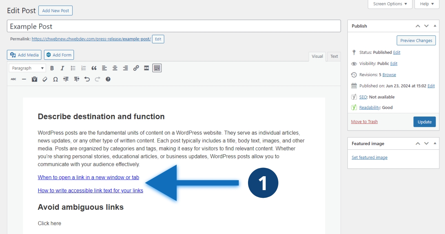
Task: Toggle bold formatting in editor toolbar
Action: click(x=52, y=68)
